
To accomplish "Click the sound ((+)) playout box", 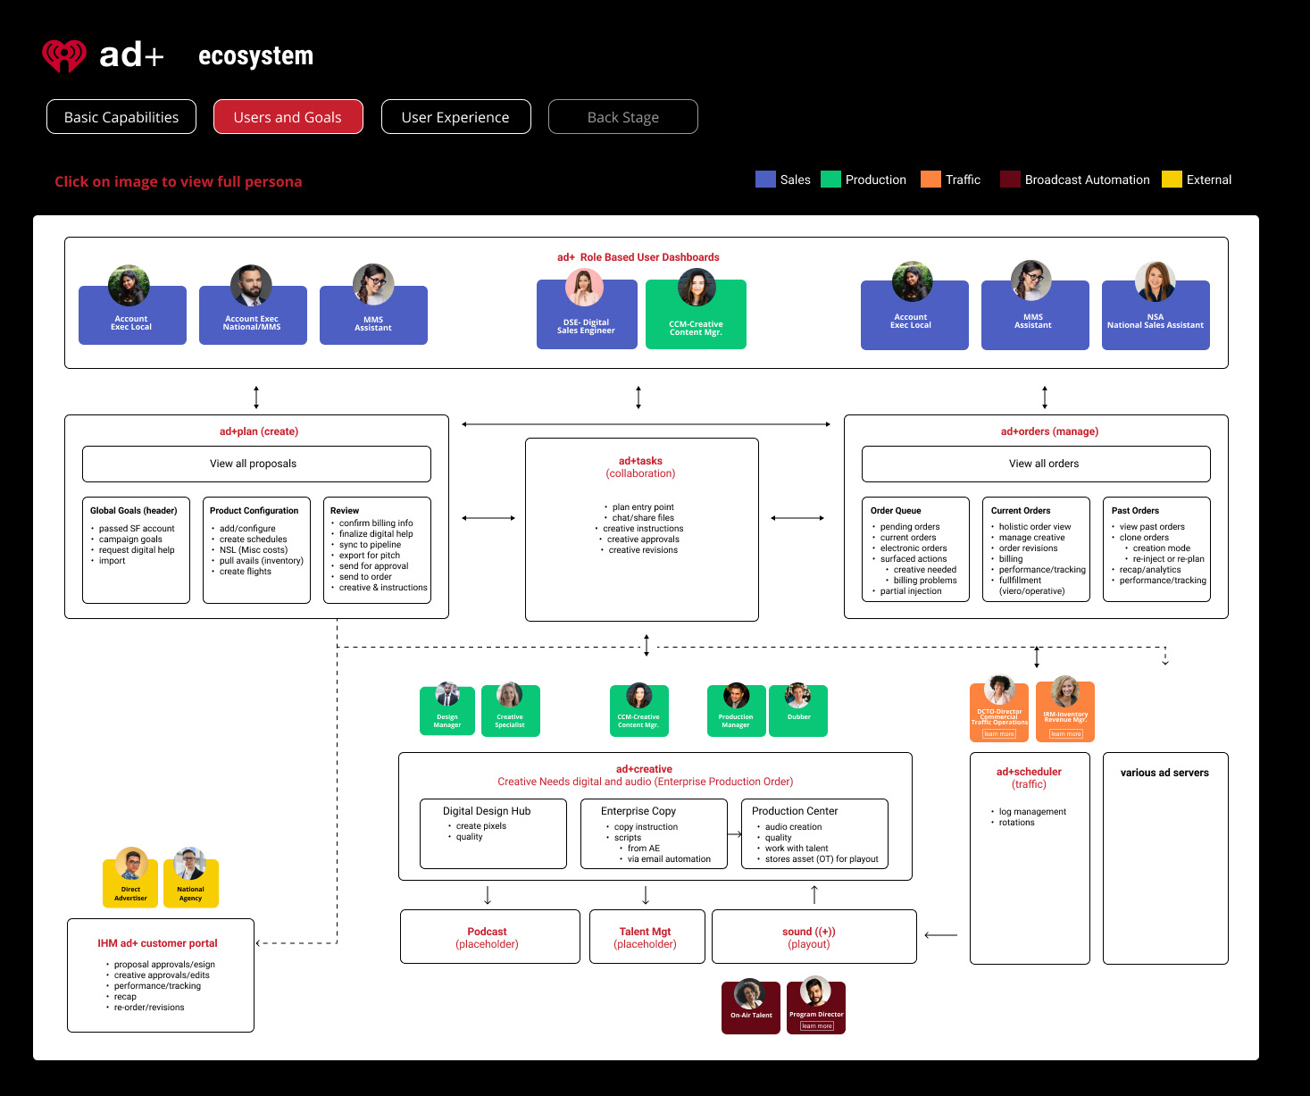I will pos(814,937).
